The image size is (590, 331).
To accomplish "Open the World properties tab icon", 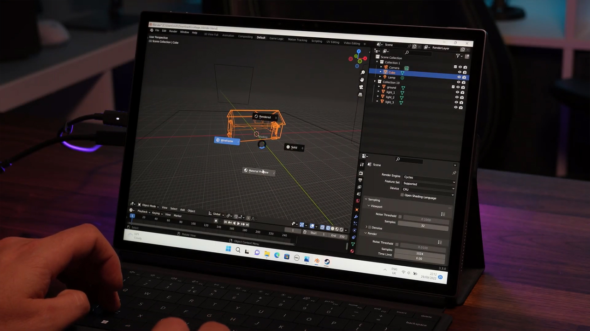I will tap(358, 201).
